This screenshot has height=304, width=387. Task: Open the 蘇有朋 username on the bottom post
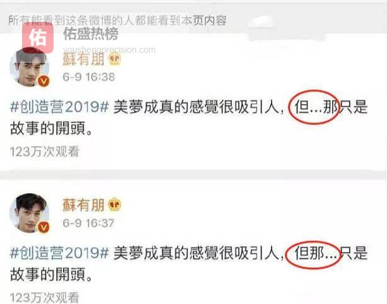point(83,205)
